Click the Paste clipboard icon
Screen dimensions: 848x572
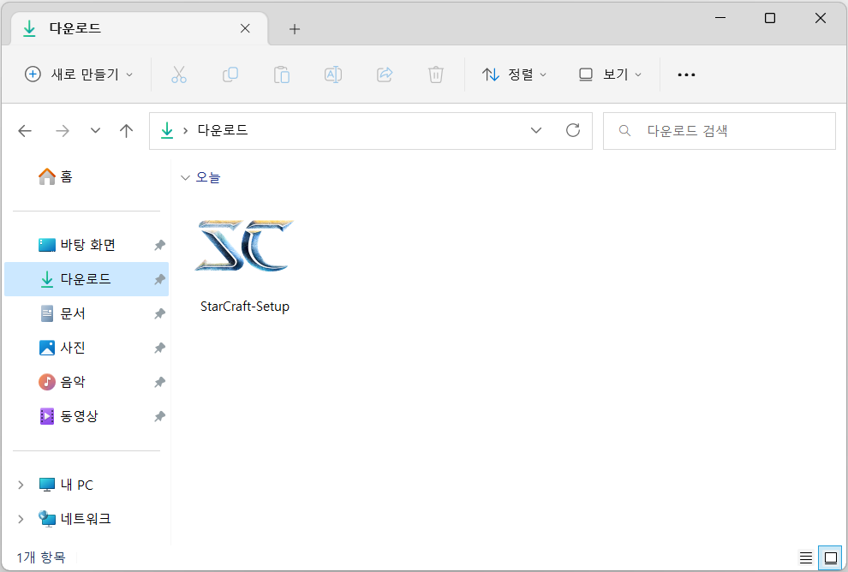(281, 74)
